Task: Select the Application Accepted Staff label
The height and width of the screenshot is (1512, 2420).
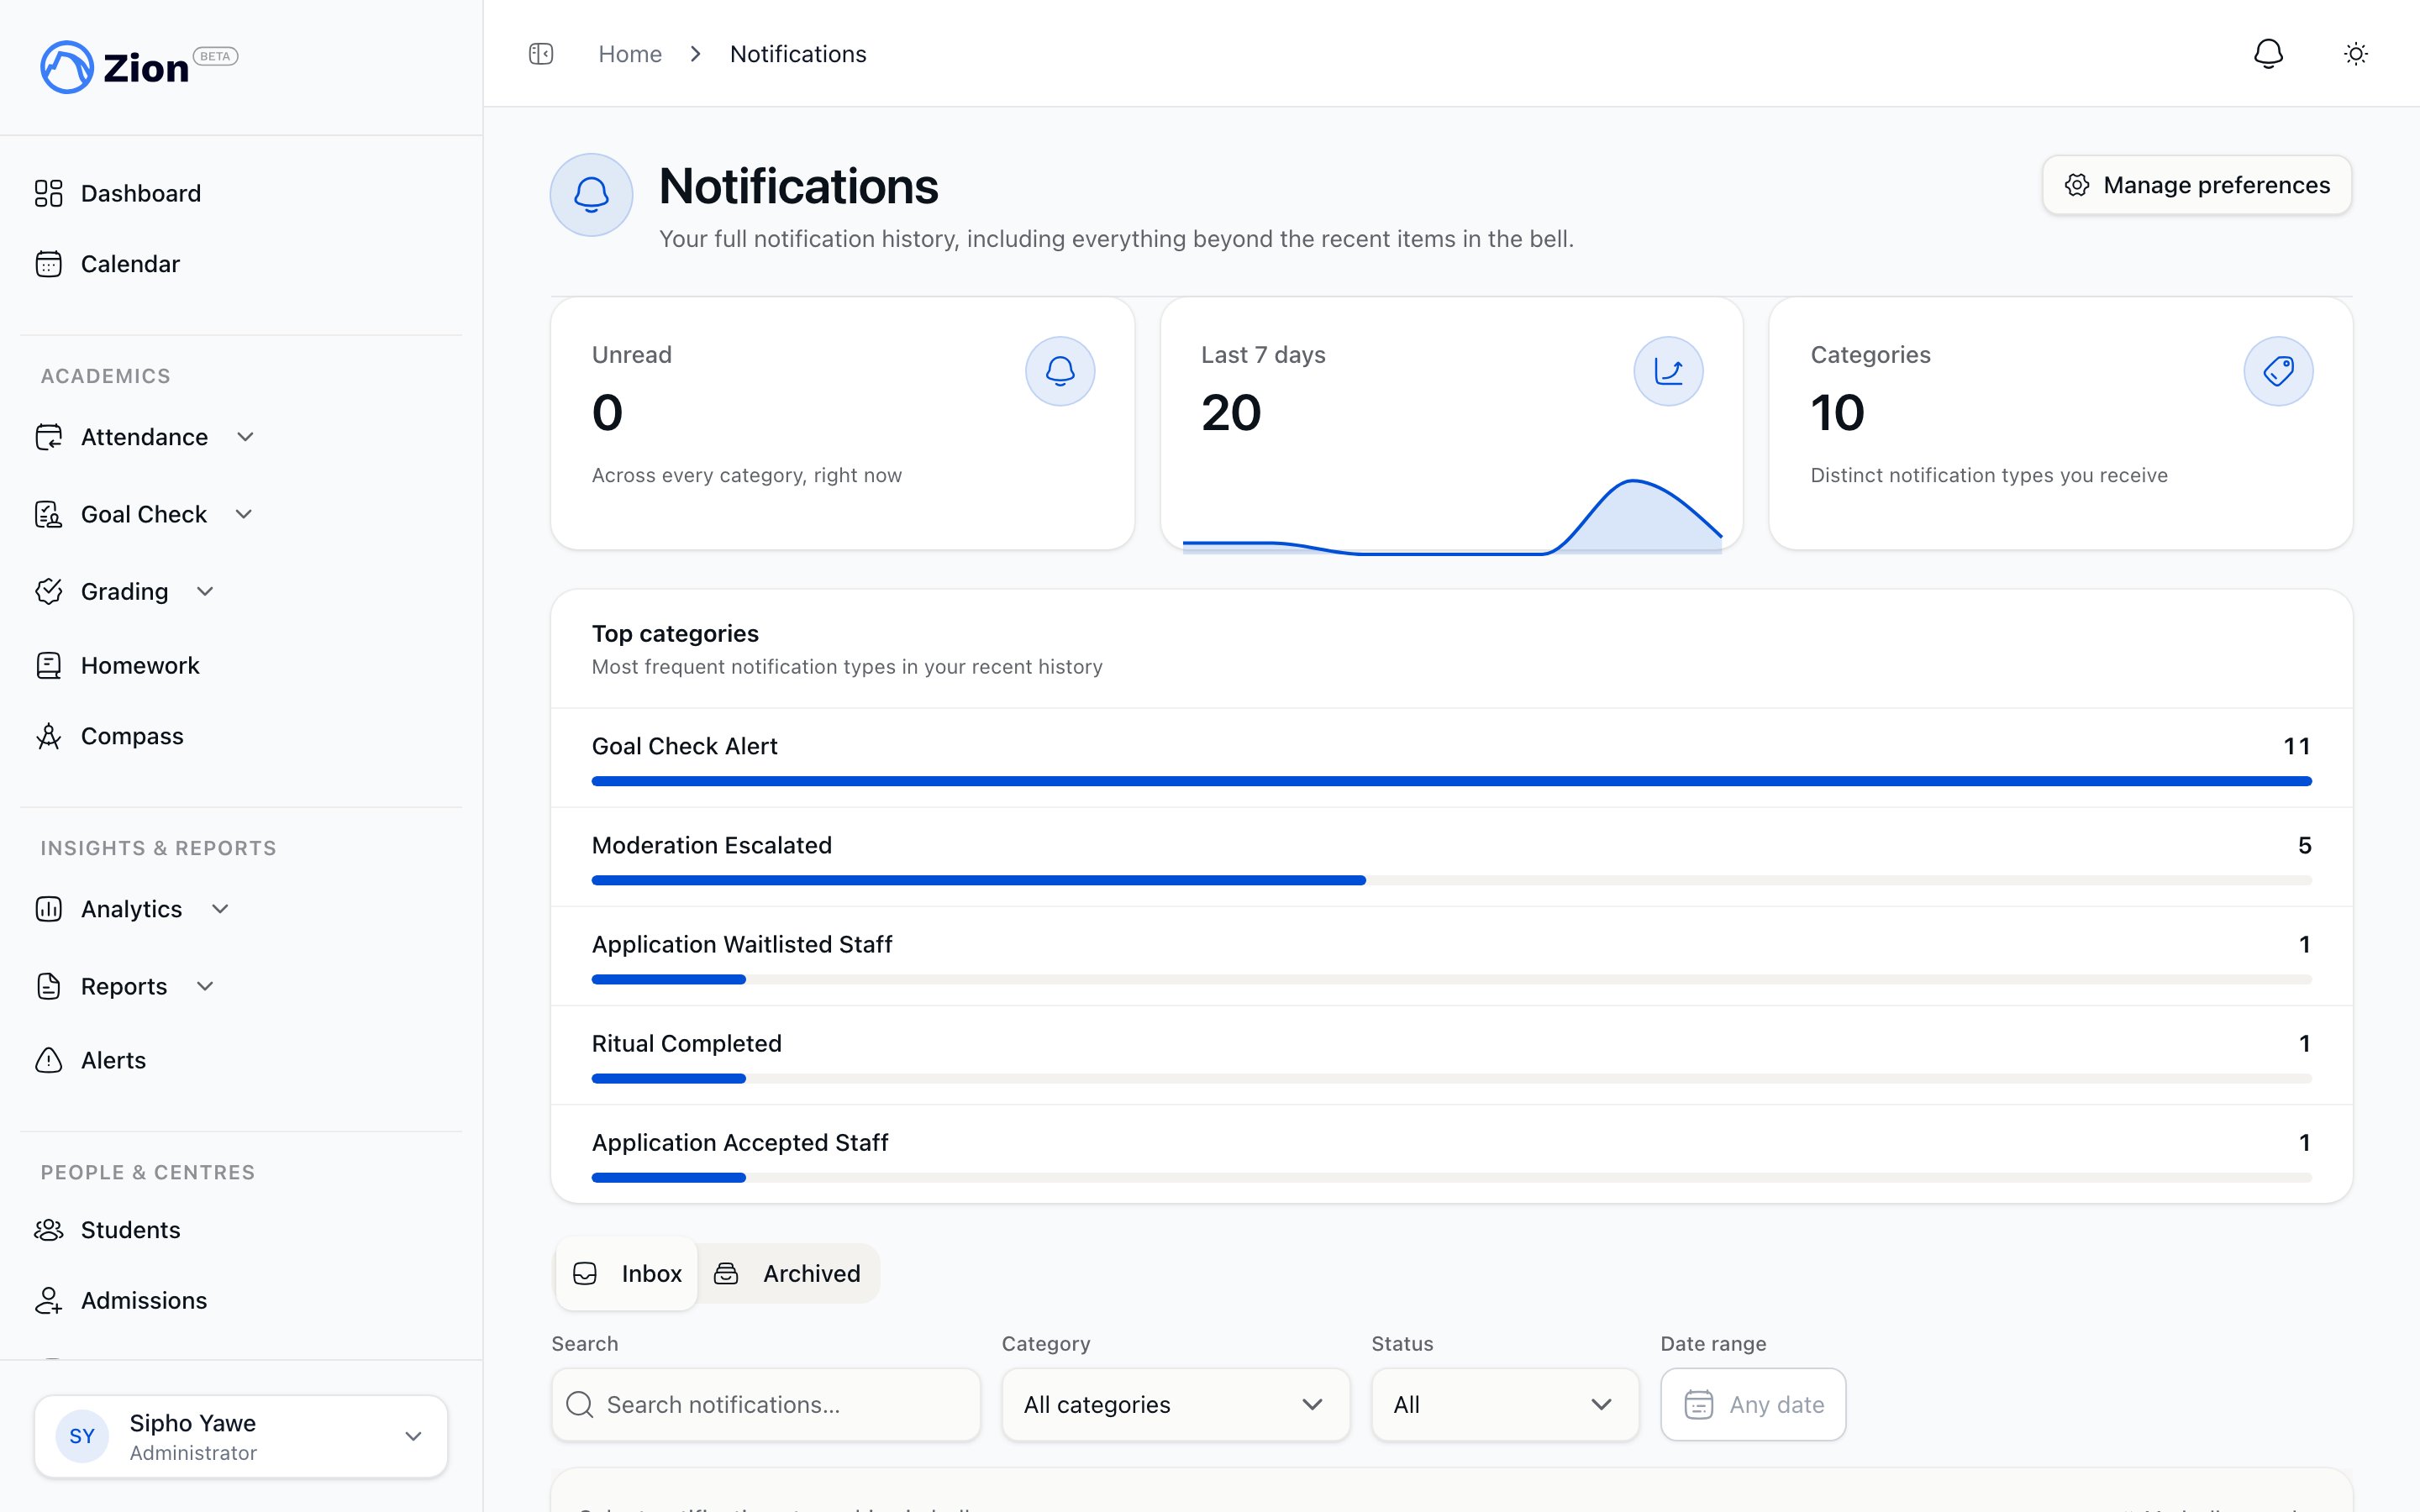Action: point(740,1142)
